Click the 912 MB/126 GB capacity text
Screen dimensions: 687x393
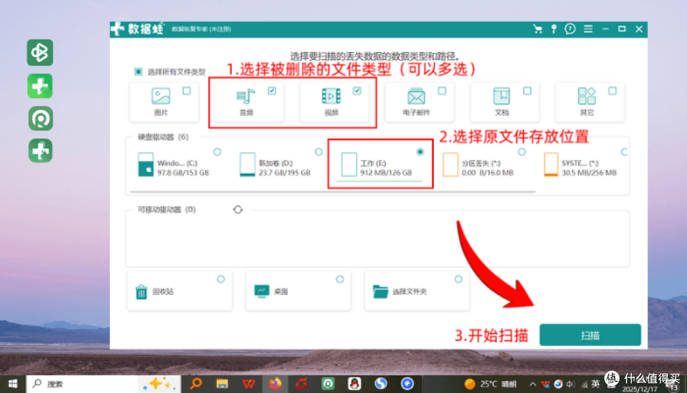386,173
